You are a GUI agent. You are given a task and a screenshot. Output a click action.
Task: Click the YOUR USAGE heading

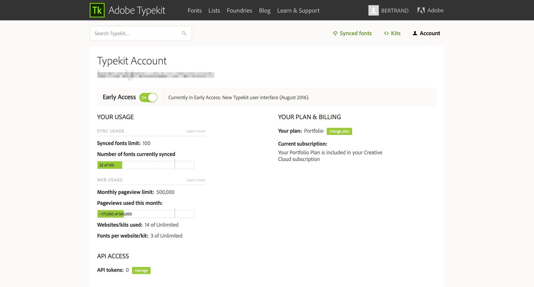(115, 117)
